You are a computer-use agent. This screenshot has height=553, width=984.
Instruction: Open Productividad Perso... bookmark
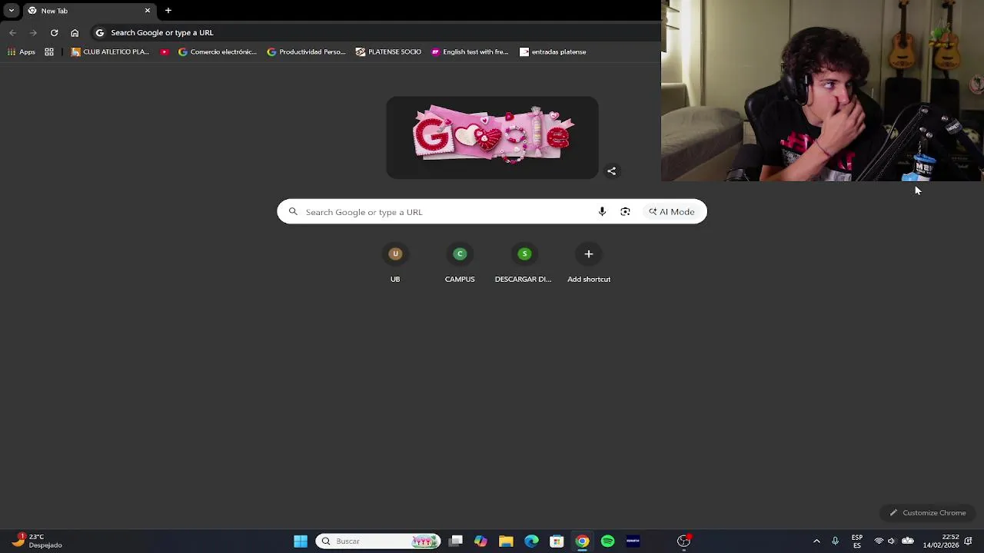tap(307, 52)
